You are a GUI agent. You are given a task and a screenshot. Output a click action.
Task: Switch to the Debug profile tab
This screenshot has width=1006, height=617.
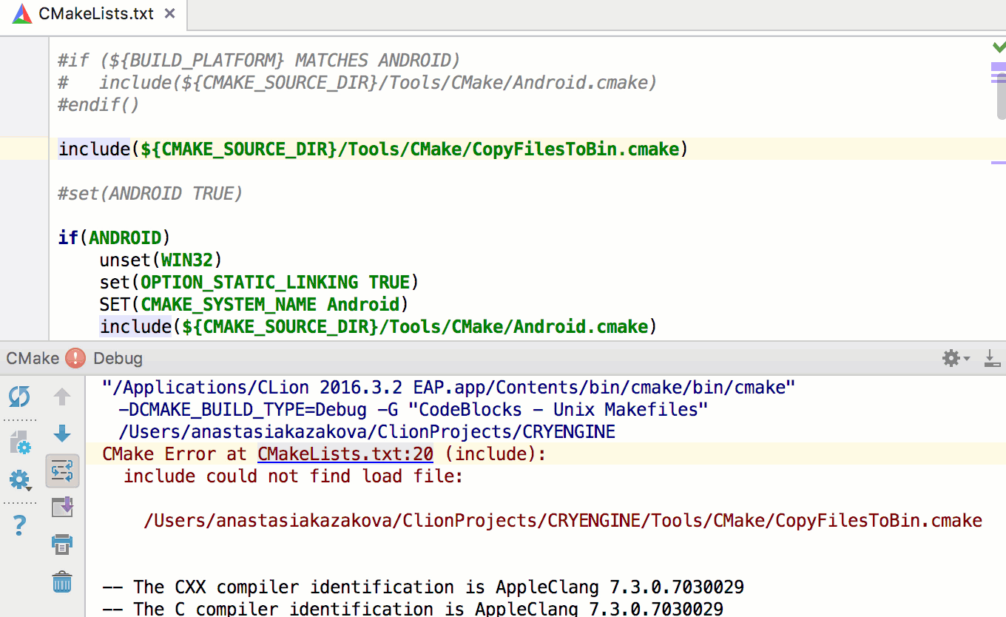click(118, 359)
